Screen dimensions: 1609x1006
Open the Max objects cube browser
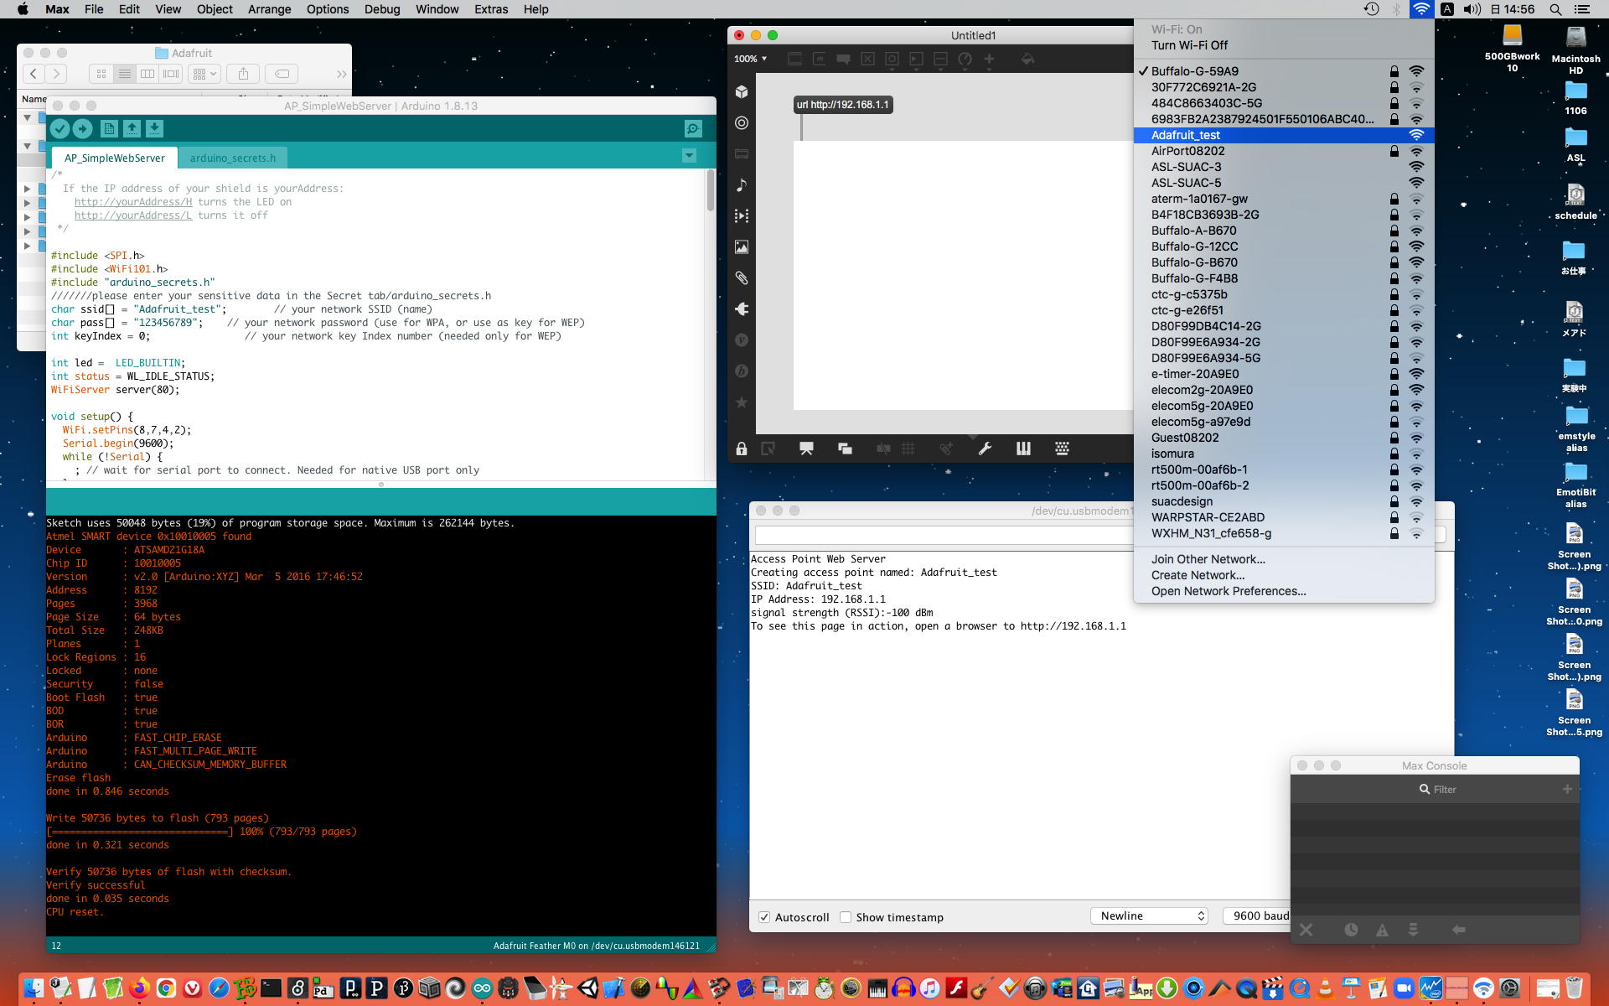point(742,91)
